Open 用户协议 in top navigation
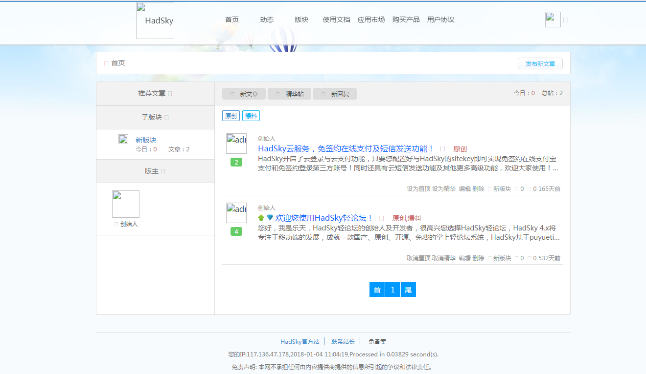 (x=440, y=20)
